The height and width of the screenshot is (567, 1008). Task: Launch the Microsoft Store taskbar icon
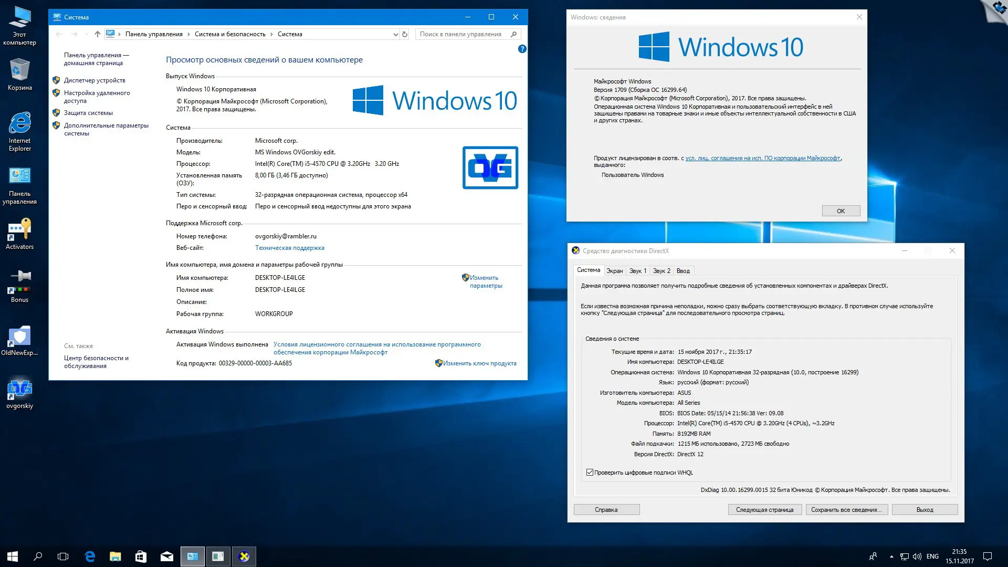(141, 556)
